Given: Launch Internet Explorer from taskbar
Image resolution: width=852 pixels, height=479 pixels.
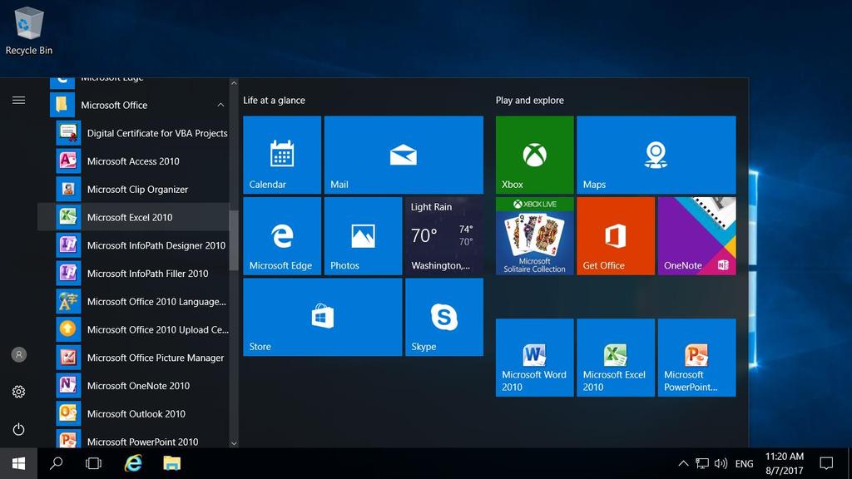Looking at the screenshot, I should click(133, 463).
